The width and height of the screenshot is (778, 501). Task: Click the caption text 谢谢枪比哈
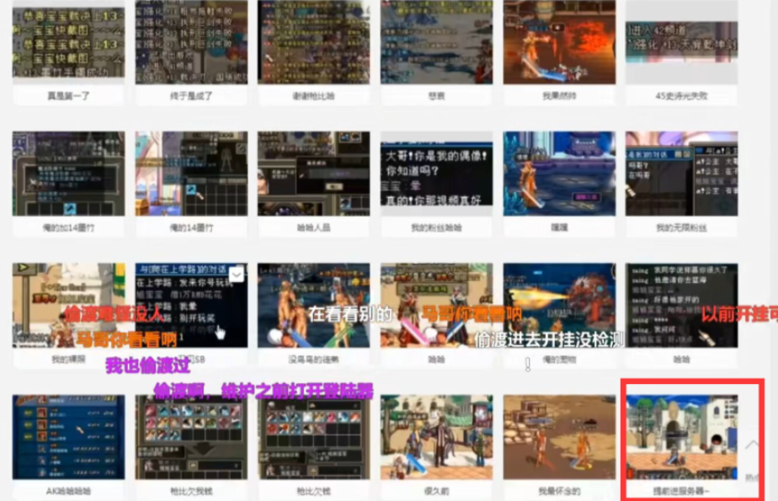point(313,96)
